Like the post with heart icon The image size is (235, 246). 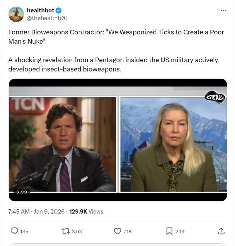[117, 231]
